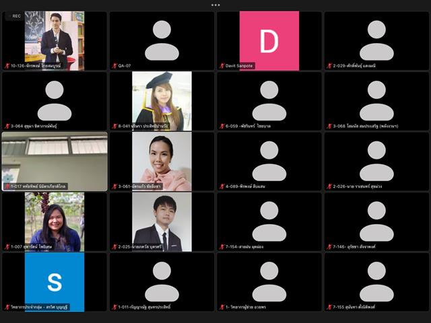Select the placeholder avatar of tile 3-064
Screen dimensions: 431x323
click(55, 101)
